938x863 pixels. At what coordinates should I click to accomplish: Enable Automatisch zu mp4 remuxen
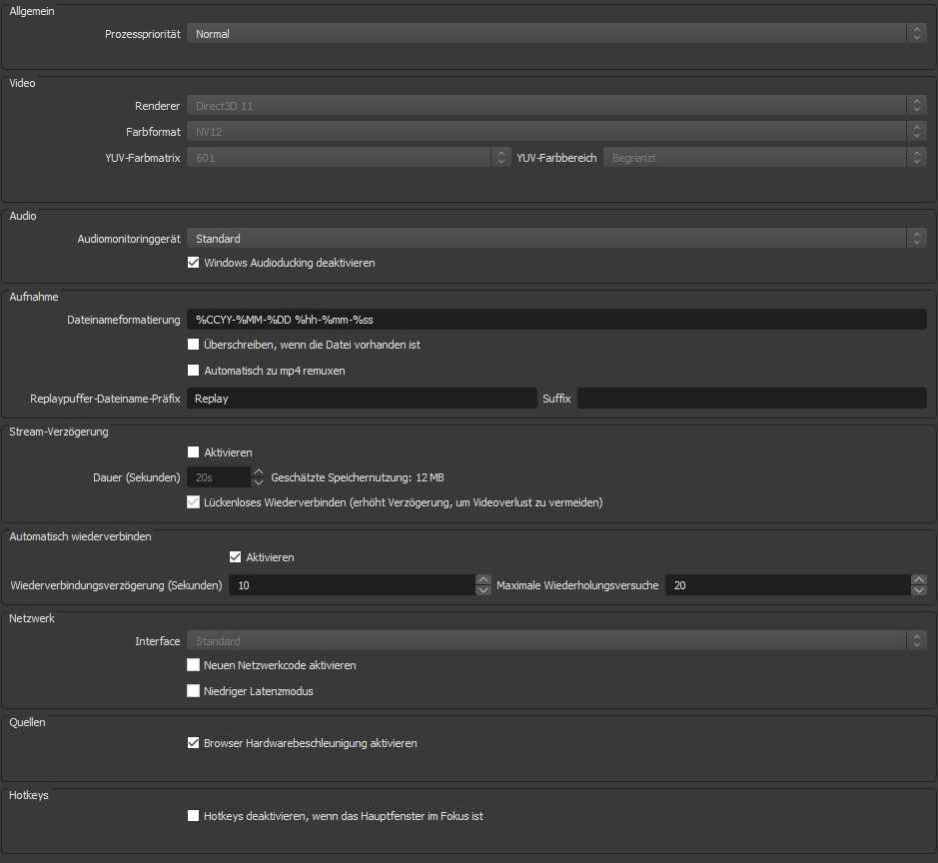[194, 371]
